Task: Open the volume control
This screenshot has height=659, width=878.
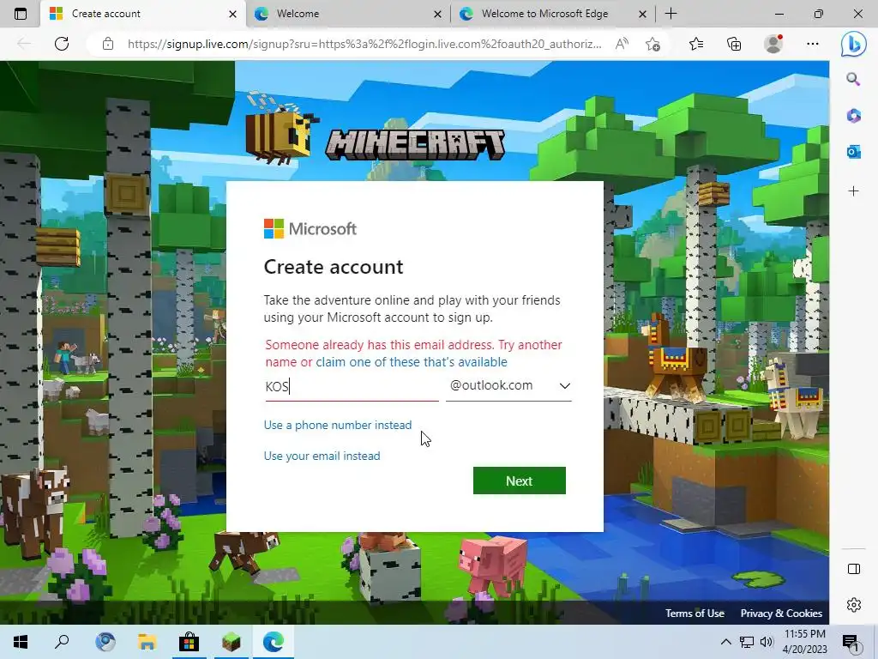Action: 767,642
